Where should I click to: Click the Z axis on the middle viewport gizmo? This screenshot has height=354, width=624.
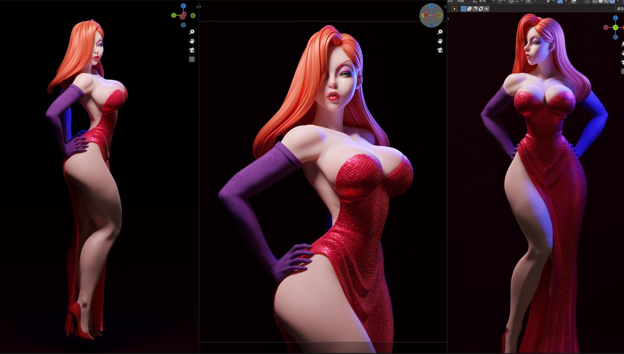tap(432, 6)
